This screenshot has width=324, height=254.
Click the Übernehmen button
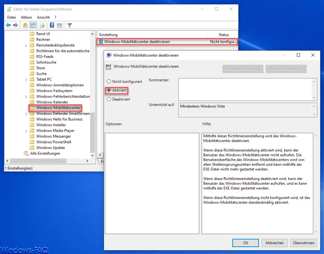(x=303, y=243)
